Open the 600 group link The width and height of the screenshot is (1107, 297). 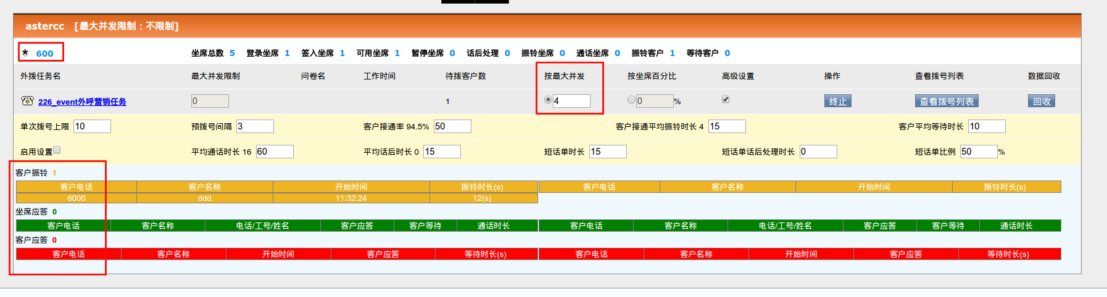tap(44, 54)
